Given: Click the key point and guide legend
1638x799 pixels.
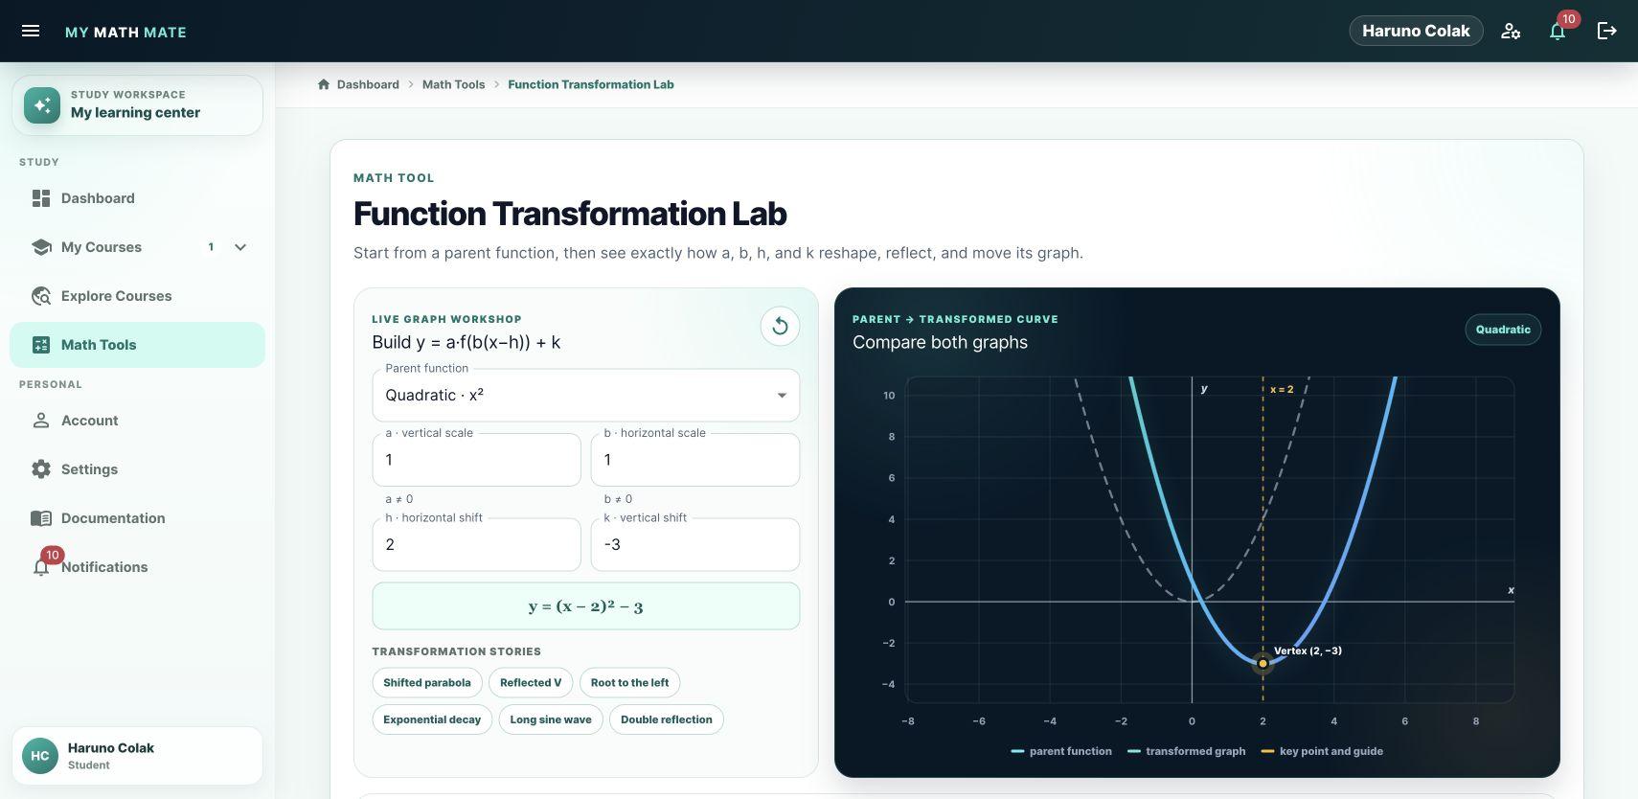Looking at the screenshot, I should point(1322,751).
